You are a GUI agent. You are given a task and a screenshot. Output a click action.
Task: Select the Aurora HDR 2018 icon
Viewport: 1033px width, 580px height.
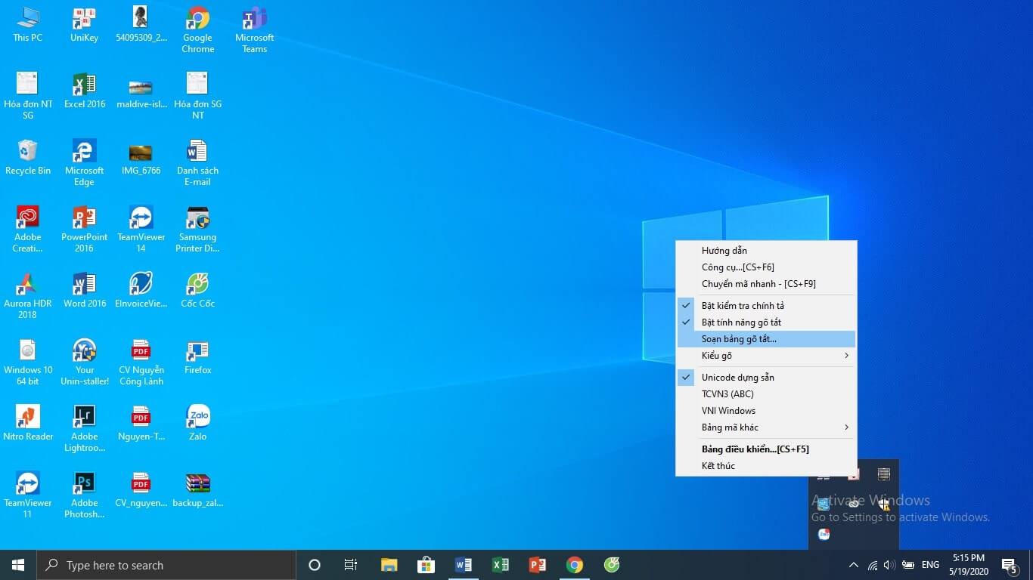28,296
